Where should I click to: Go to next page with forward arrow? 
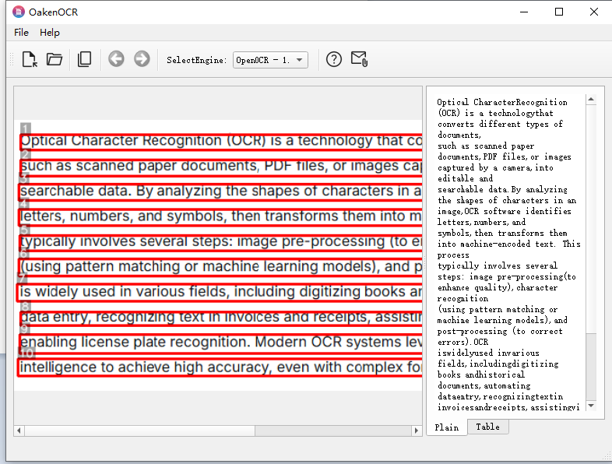click(x=142, y=59)
